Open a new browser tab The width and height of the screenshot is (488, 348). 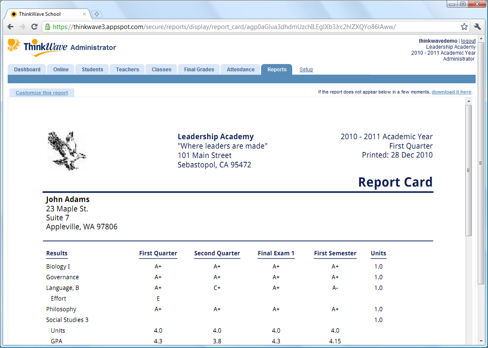click(x=97, y=14)
